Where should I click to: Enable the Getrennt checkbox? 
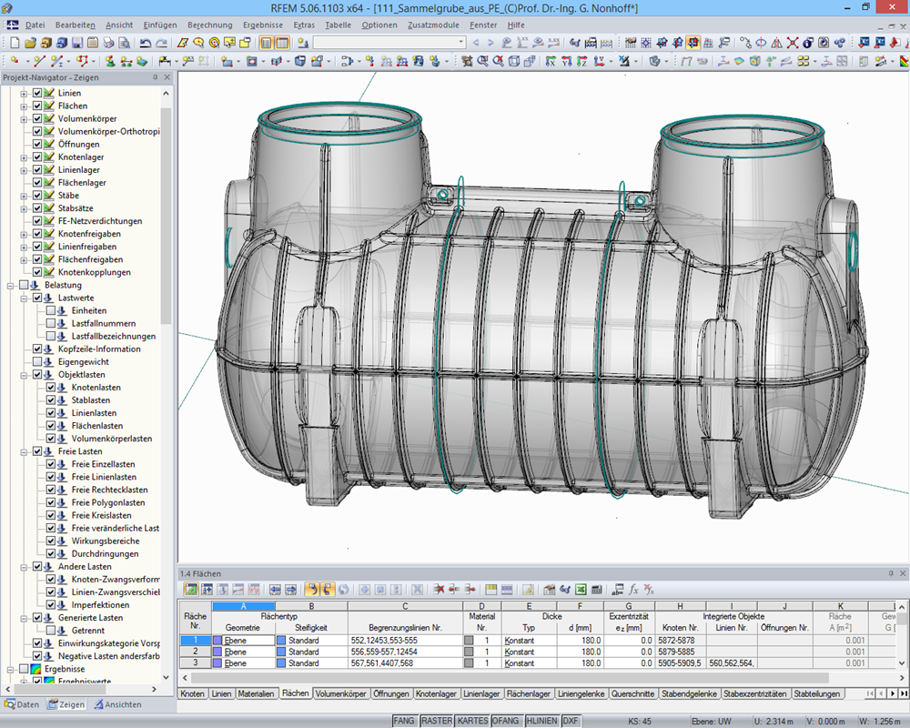click(50, 631)
